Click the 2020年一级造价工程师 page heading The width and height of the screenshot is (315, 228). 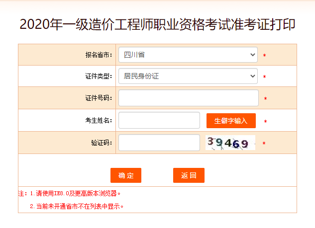point(157,24)
